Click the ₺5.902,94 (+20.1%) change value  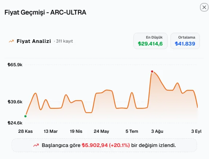coord(106,145)
